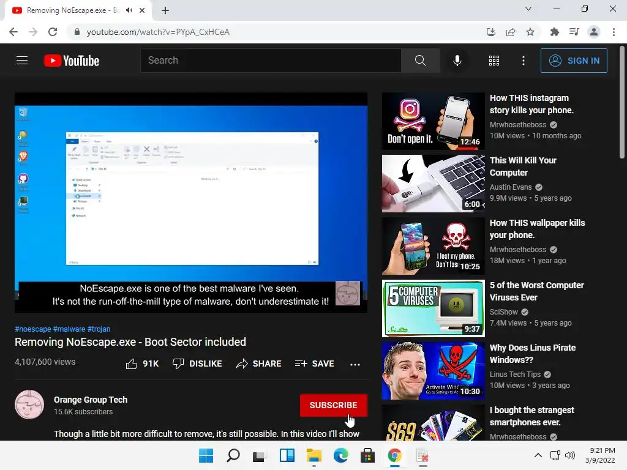This screenshot has height=470, width=627.
Task: Expand the tab search chevron
Action: click(x=528, y=9)
